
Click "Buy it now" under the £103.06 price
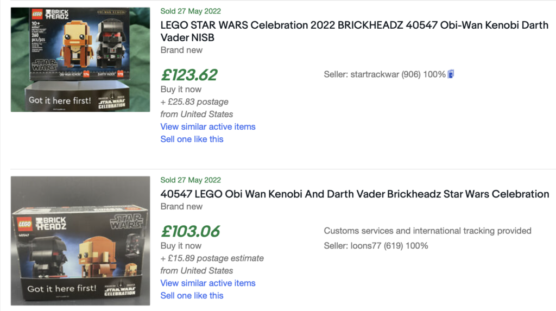(181, 245)
